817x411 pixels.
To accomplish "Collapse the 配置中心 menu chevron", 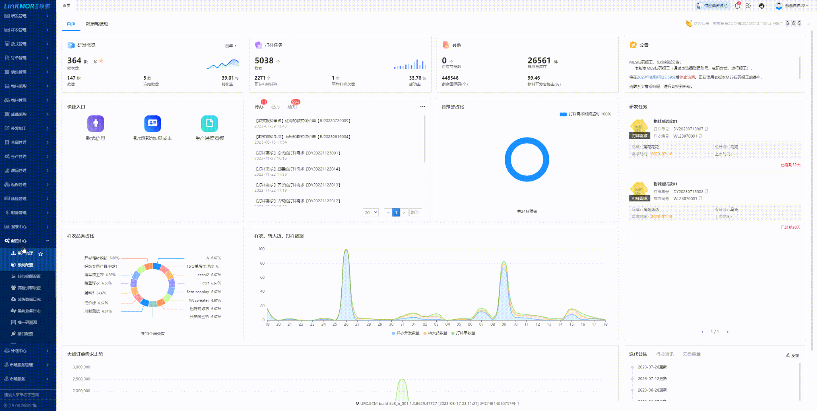I will (47, 240).
